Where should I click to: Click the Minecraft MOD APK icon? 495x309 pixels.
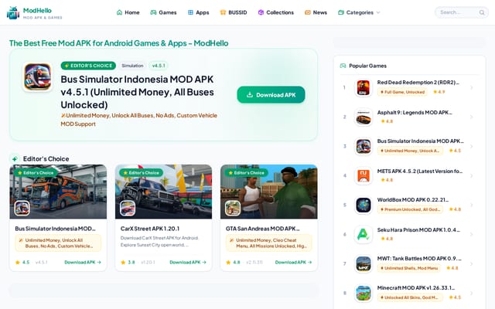click(364, 293)
